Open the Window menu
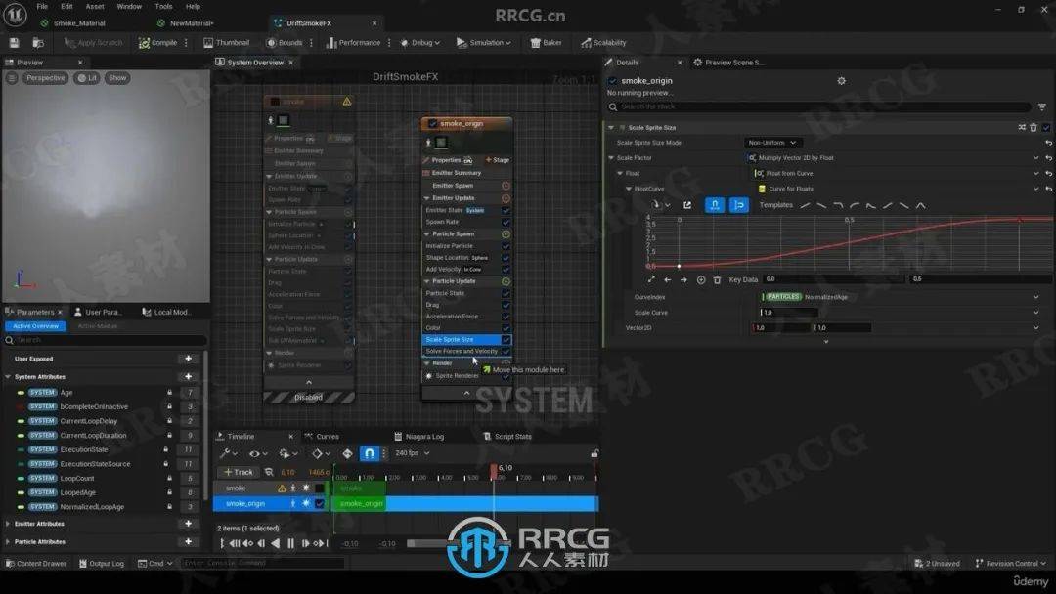 pyautogui.click(x=129, y=6)
